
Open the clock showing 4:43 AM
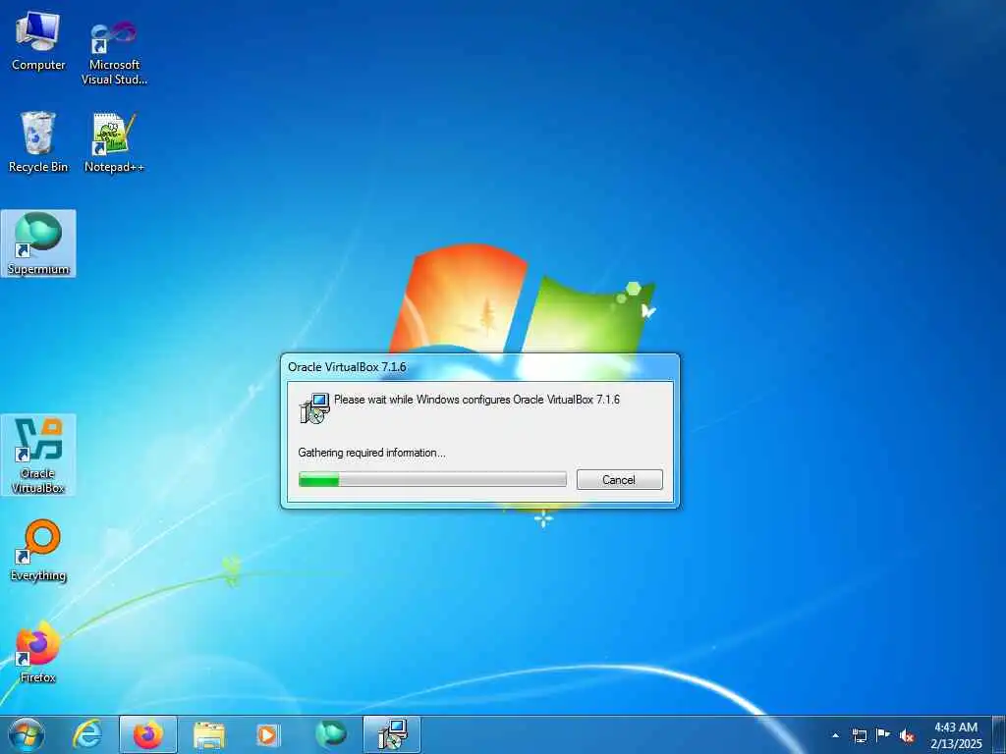pos(956,735)
